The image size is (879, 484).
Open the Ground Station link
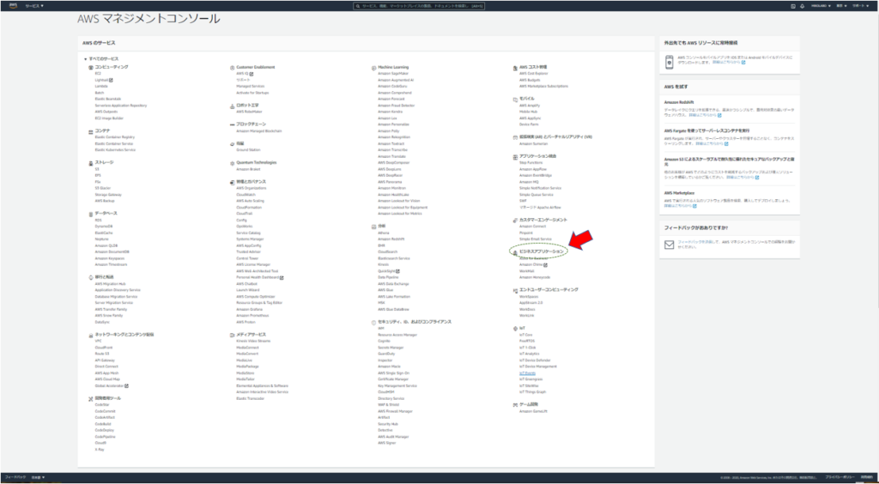pyautogui.click(x=248, y=149)
